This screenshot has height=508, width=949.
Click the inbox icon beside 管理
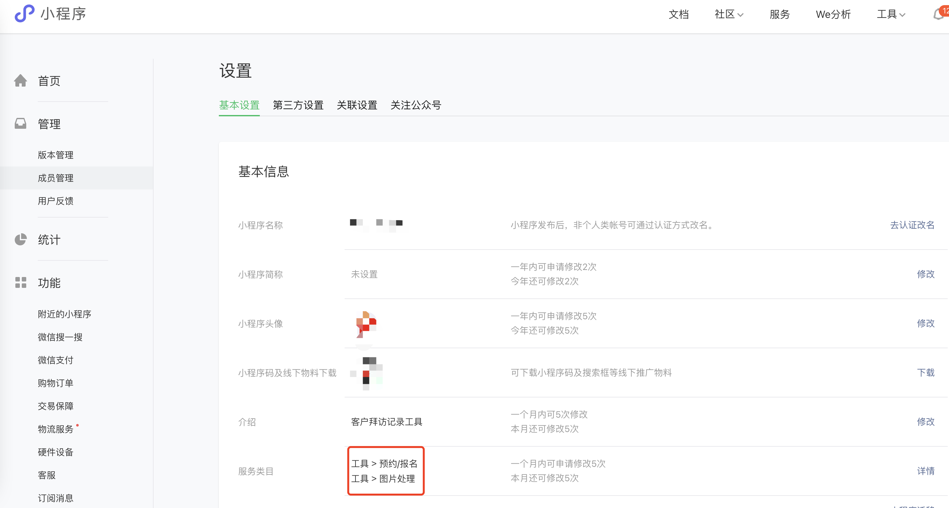pyautogui.click(x=20, y=124)
